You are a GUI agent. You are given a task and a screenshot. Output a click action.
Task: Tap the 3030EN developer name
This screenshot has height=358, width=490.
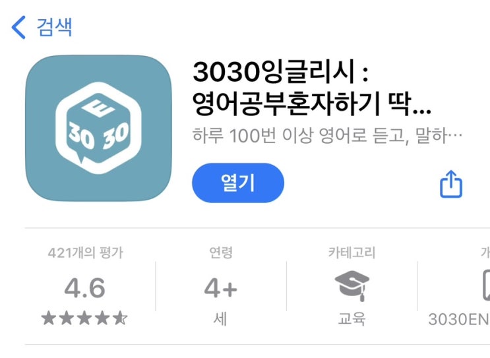click(459, 319)
